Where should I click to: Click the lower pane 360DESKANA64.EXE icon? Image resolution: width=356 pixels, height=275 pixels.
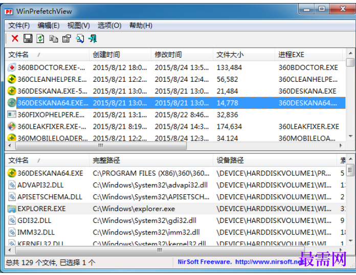tap(12, 173)
